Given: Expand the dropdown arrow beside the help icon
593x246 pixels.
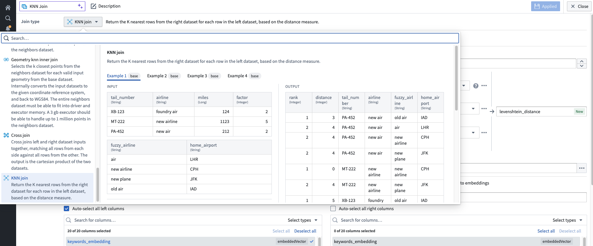Looking at the screenshot, I should tap(464, 86).
